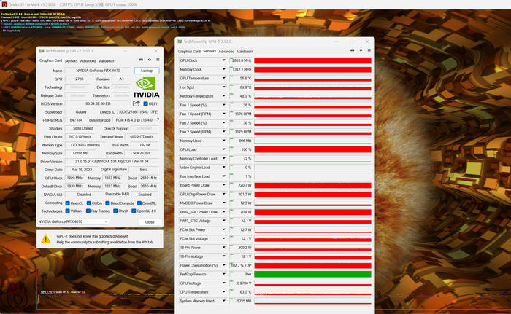This screenshot has width=511, height=314.
Task: Click the Bus Interface question mark icon
Action: tap(158, 120)
